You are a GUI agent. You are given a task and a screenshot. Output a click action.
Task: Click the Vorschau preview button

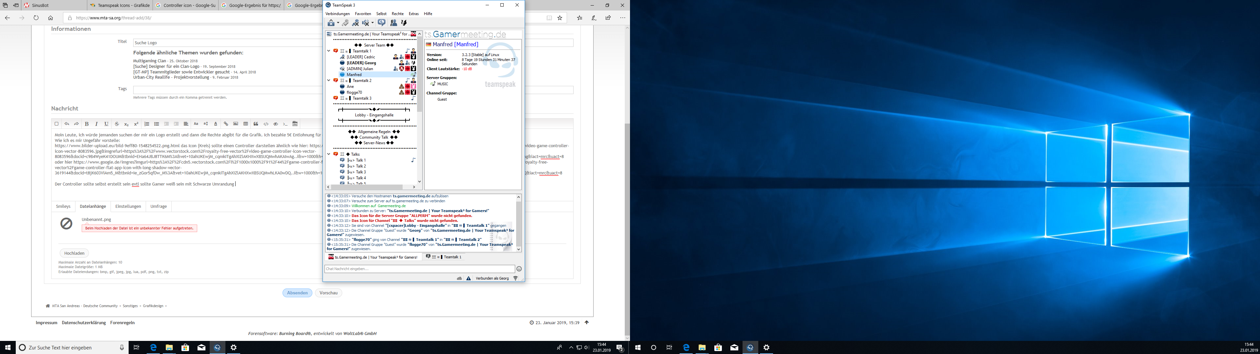point(329,293)
